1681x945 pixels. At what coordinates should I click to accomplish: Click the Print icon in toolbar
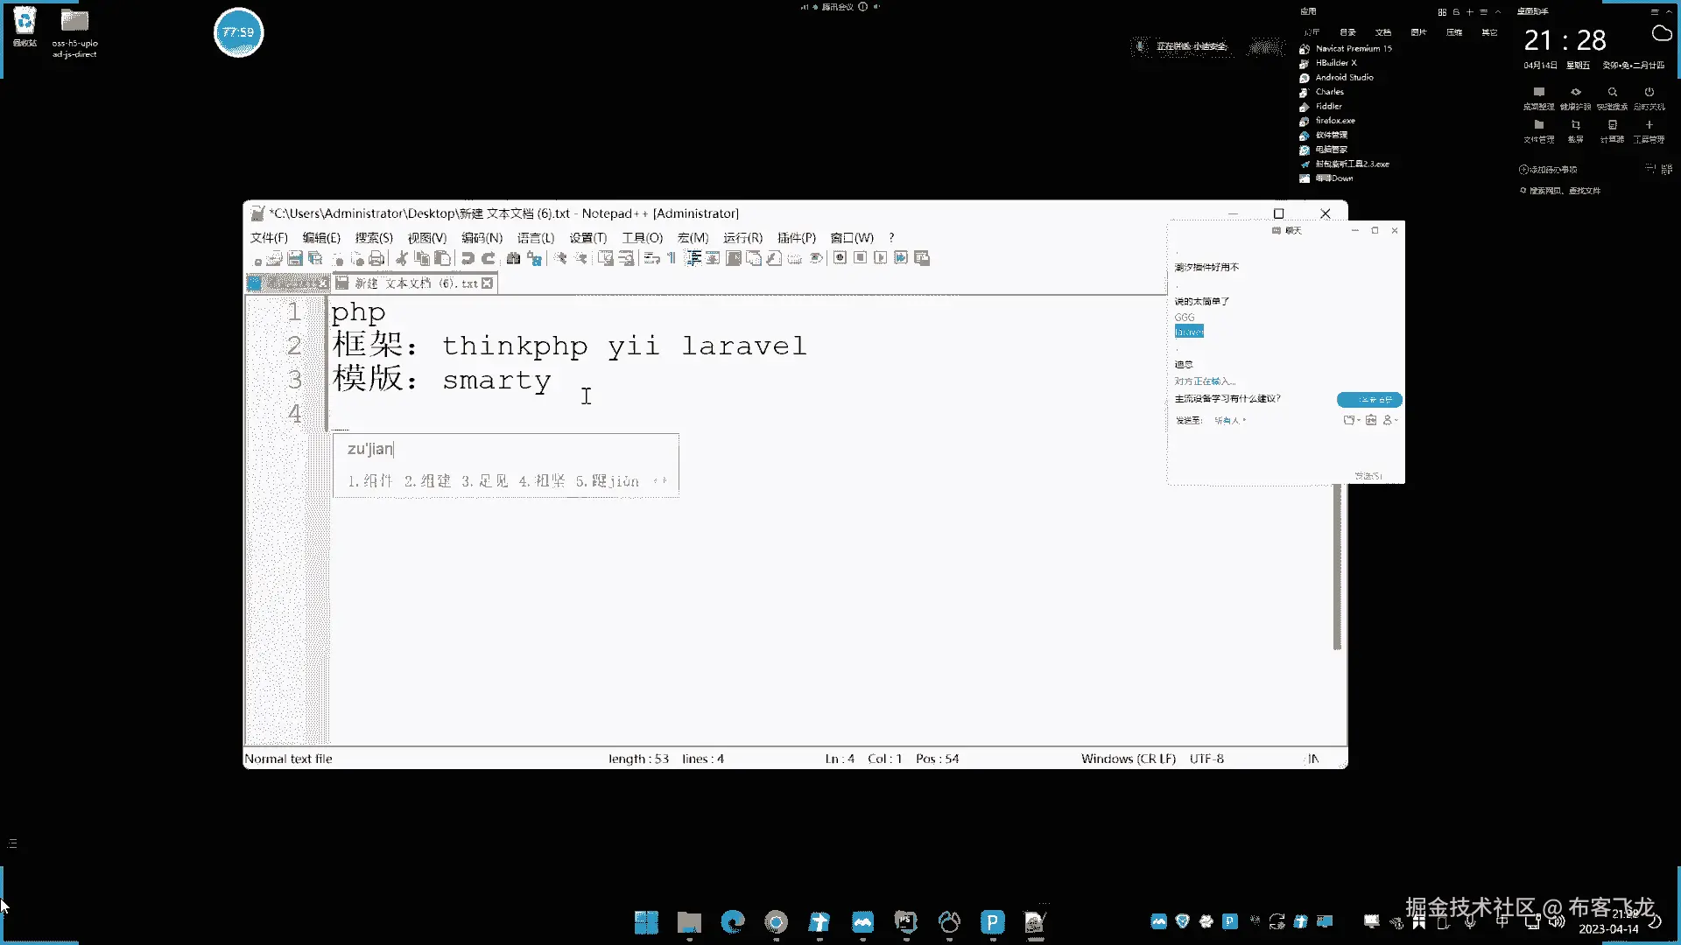[x=376, y=258]
